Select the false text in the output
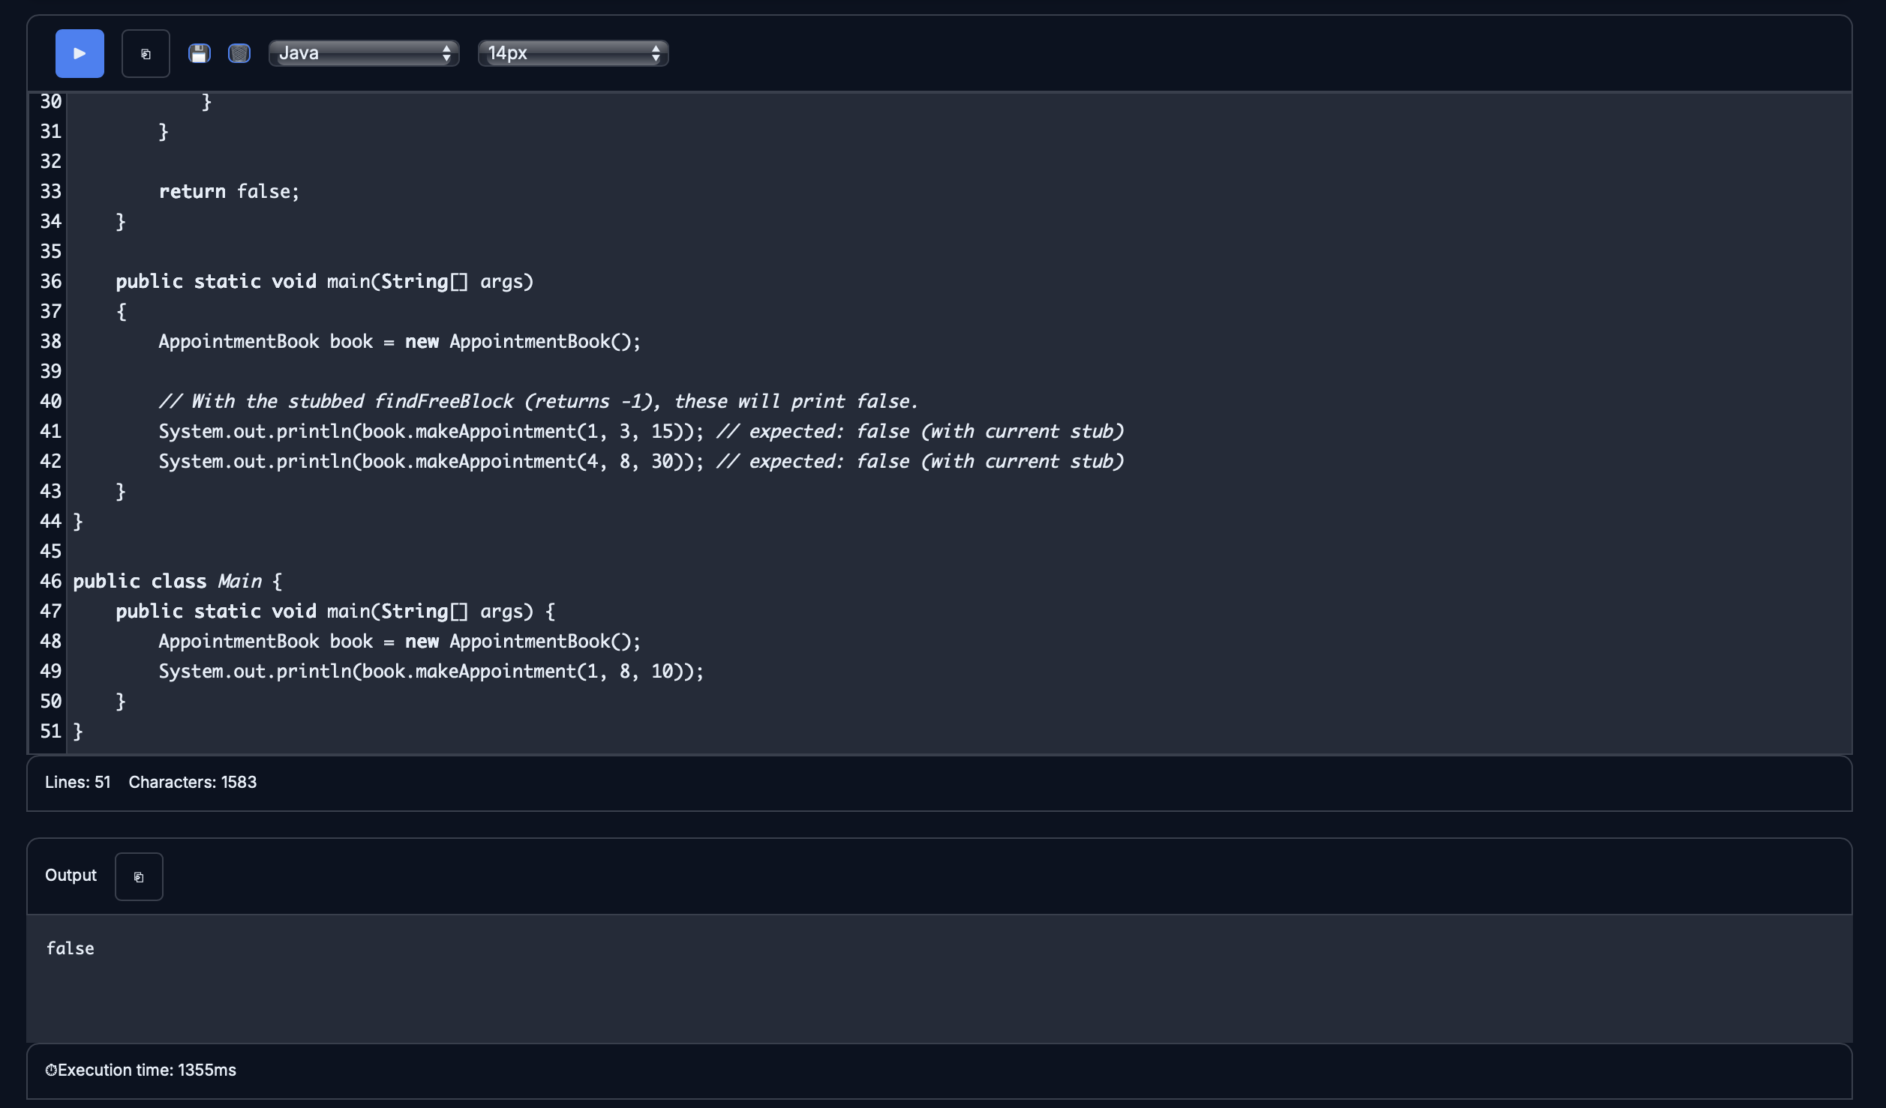Screen dimensions: 1886x1108 tap(71, 948)
